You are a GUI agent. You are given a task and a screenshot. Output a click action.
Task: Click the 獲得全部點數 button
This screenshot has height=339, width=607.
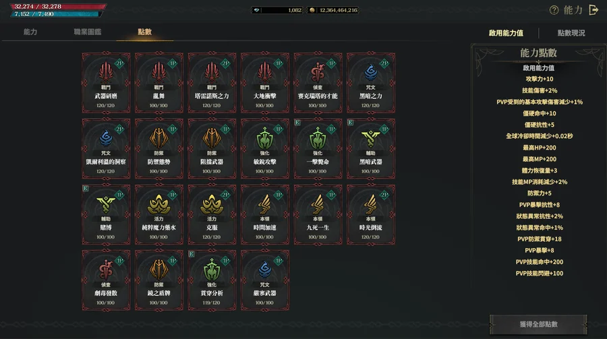[x=538, y=324]
